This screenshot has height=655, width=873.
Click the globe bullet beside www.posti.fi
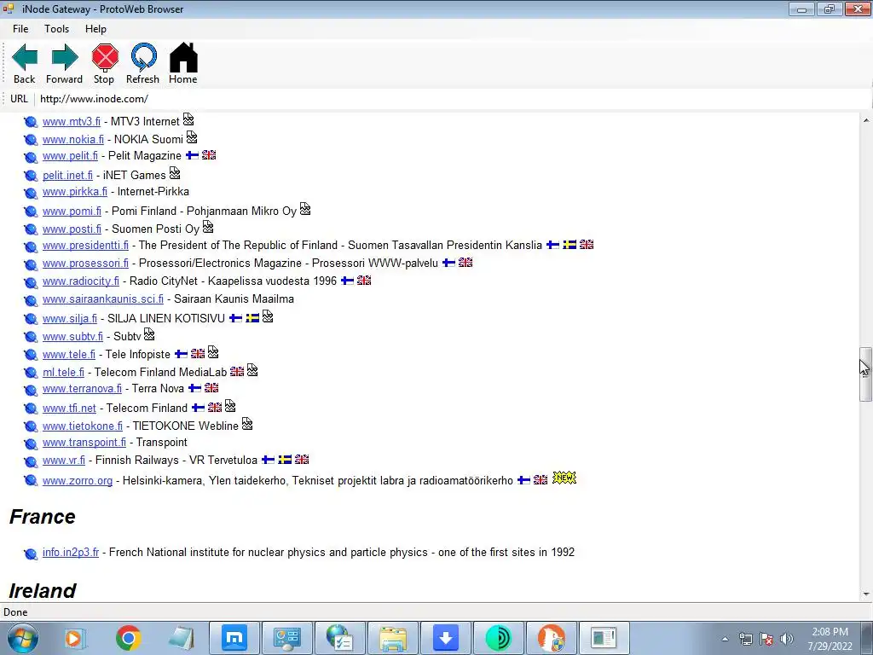coord(31,229)
